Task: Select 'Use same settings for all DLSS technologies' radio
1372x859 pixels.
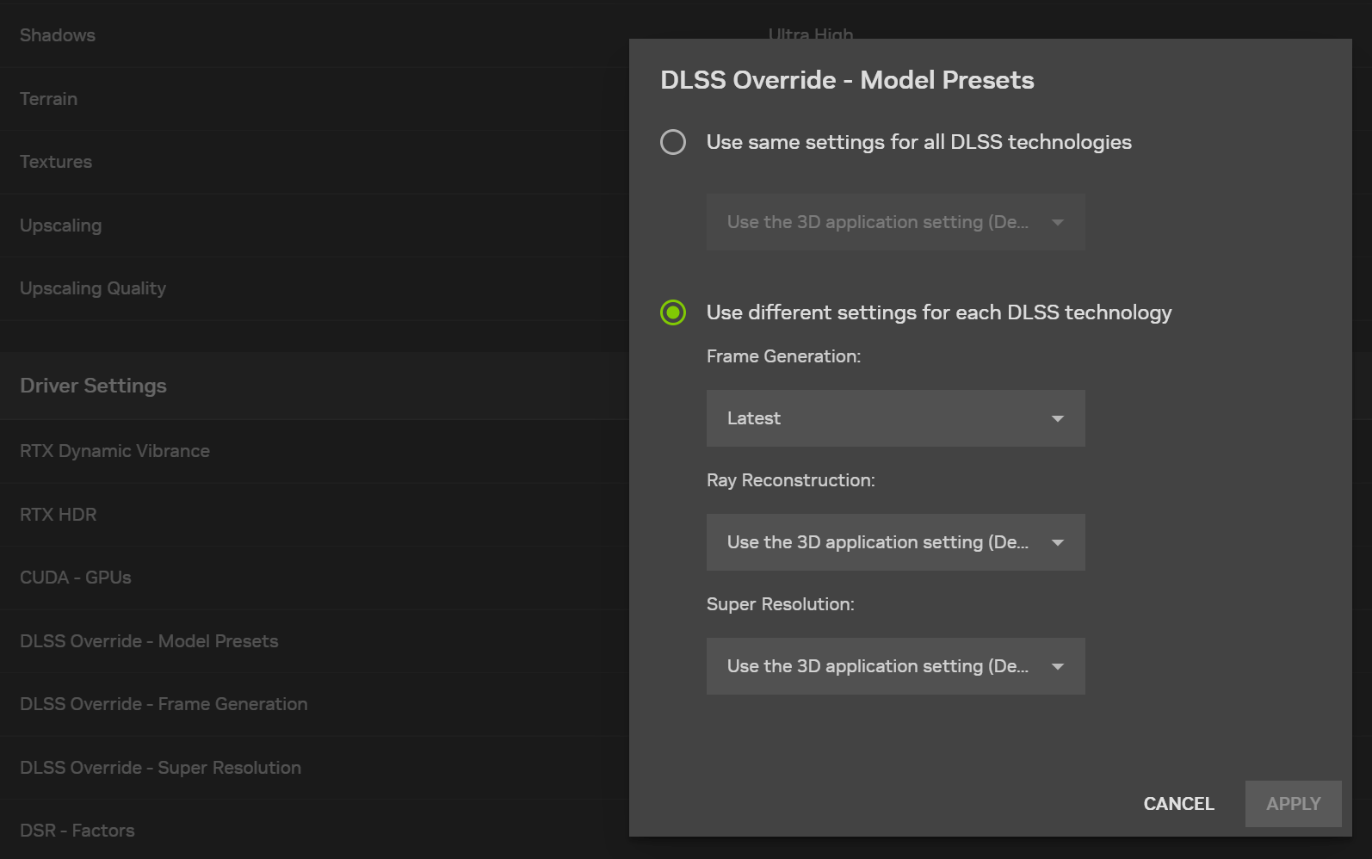Action: click(673, 142)
